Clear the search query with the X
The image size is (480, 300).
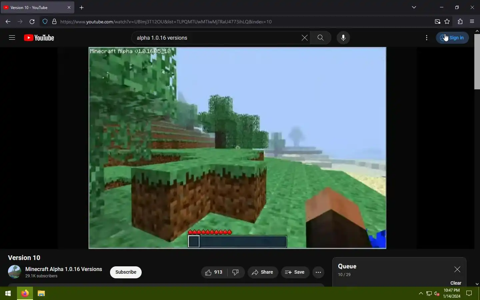click(x=304, y=38)
